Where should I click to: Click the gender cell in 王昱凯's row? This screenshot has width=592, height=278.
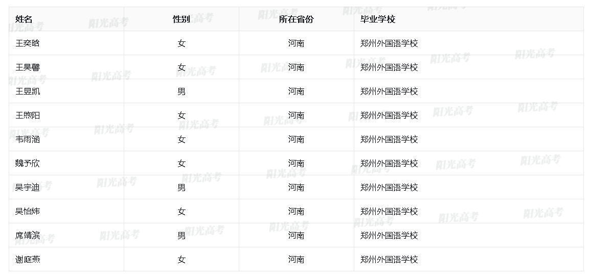pyautogui.click(x=181, y=91)
